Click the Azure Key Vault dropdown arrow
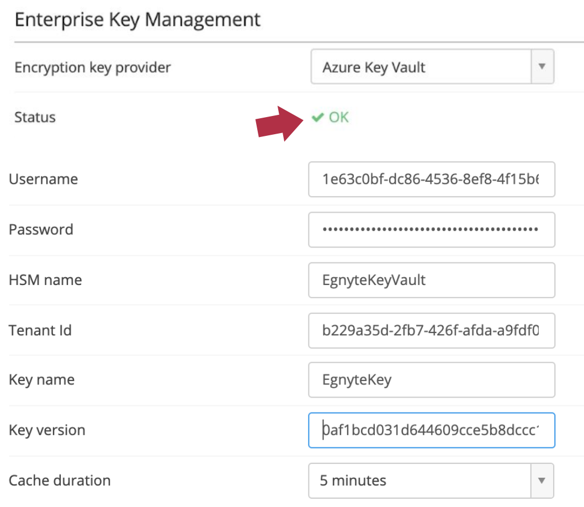This screenshot has width=584, height=507. point(542,67)
